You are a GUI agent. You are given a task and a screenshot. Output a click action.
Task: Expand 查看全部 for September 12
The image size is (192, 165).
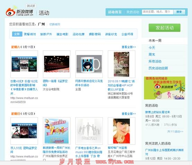129,114
